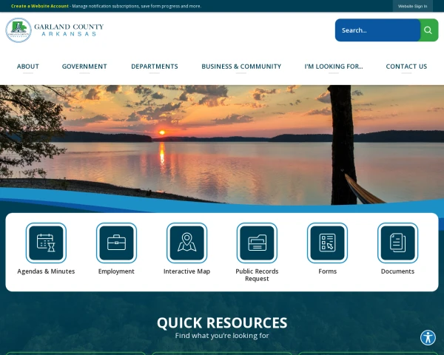Open the Departments menu
The width and height of the screenshot is (444, 355).
(155, 67)
